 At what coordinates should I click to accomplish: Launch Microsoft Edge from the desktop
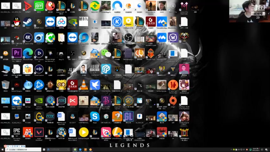28,53
